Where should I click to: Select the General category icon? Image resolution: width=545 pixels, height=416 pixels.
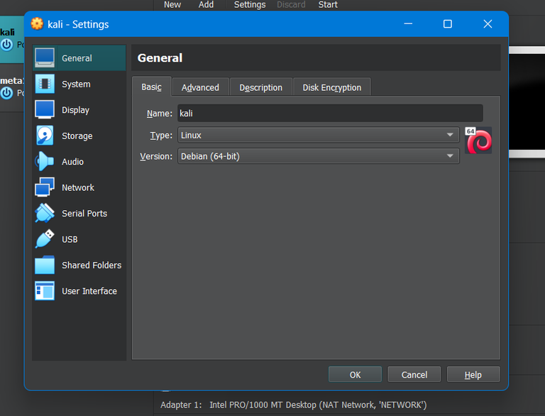tap(45, 58)
